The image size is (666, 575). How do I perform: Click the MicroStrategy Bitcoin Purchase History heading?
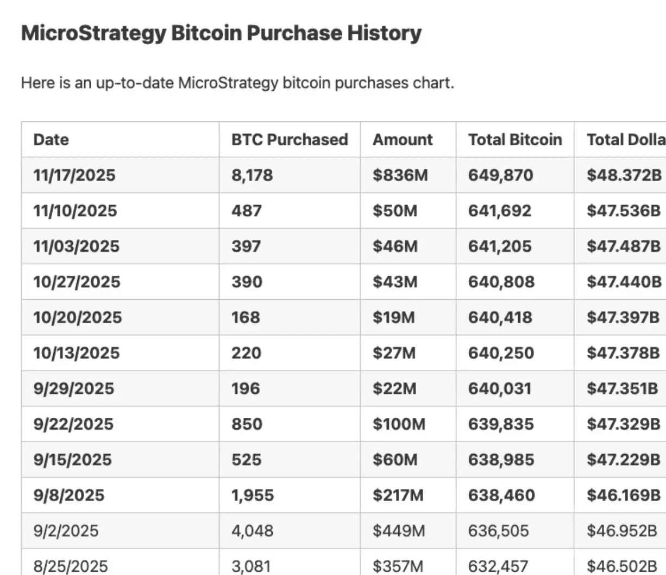(x=221, y=33)
